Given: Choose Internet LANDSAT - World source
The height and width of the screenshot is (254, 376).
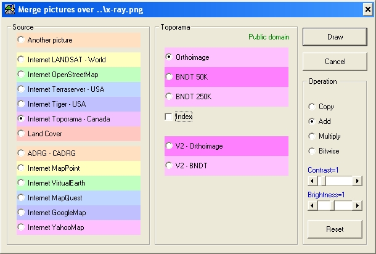Looking at the screenshot, I should (78, 59).
